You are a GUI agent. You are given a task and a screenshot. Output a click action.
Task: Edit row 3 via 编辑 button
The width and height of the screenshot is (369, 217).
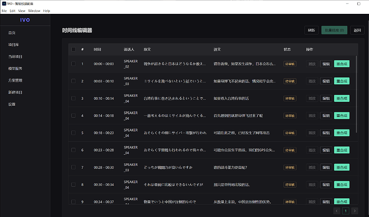pos(326,98)
